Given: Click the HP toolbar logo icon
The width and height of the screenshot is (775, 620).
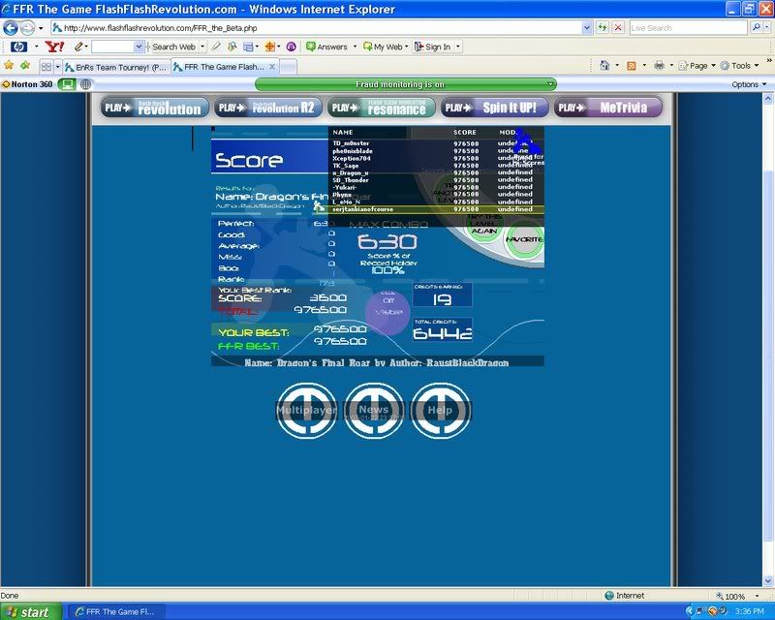Looking at the screenshot, I should [16, 46].
